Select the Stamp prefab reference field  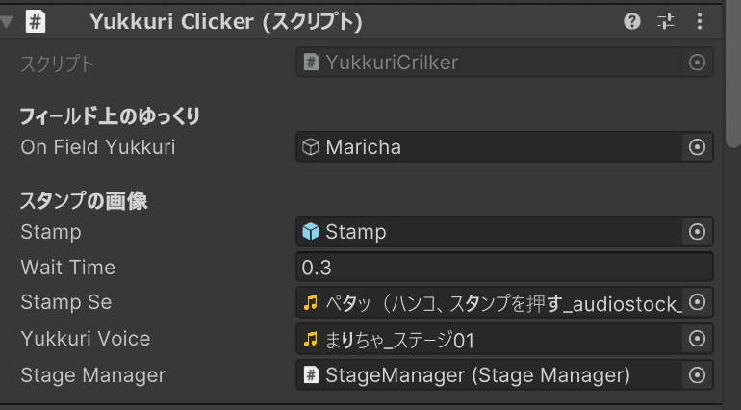tap(490, 232)
